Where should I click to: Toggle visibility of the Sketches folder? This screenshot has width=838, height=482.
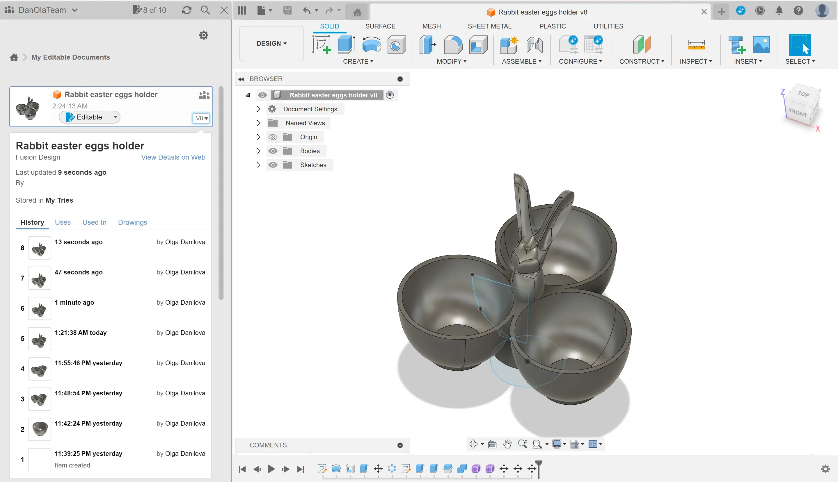point(273,165)
